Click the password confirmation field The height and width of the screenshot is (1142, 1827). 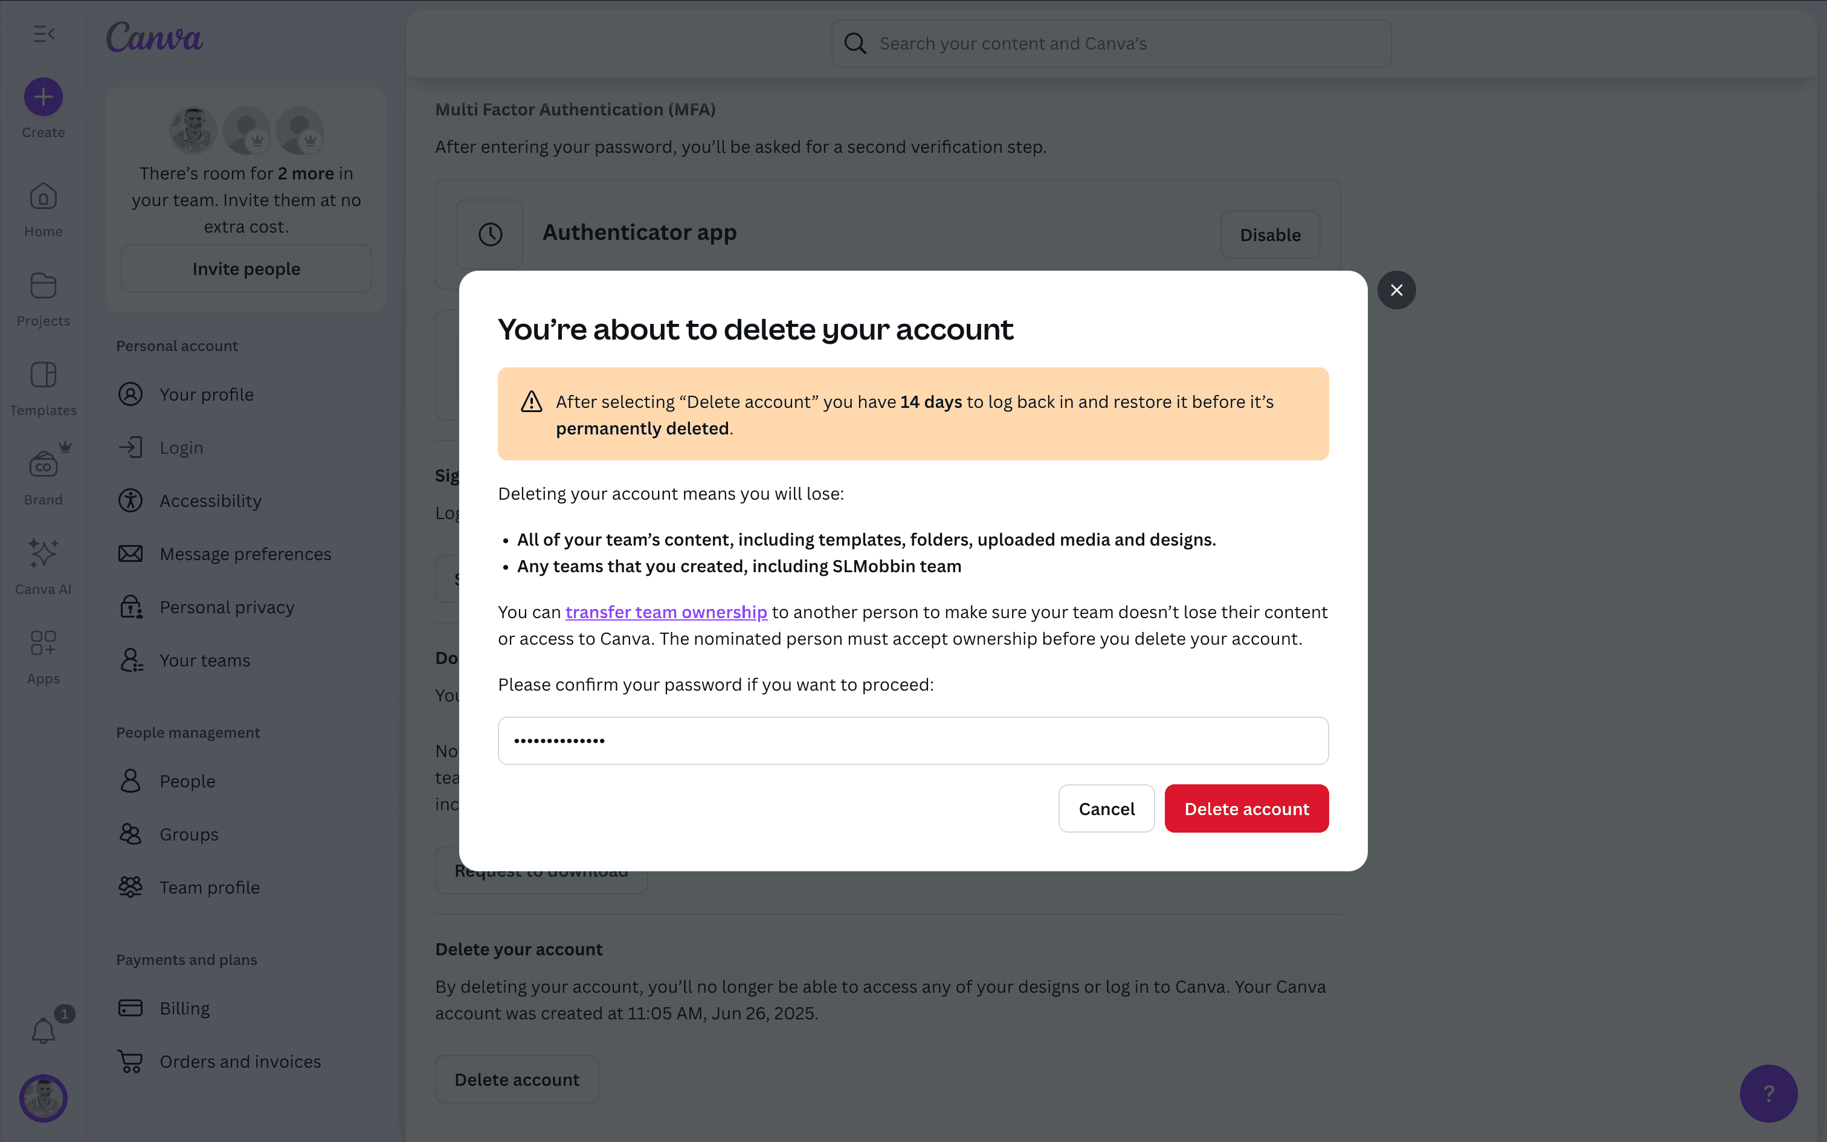[913, 741]
